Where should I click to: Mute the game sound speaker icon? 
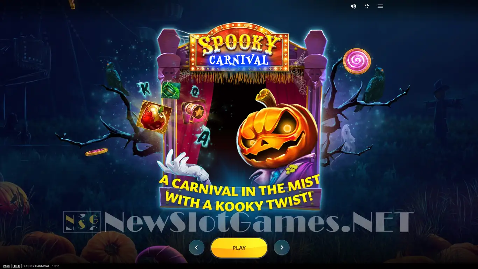353,6
